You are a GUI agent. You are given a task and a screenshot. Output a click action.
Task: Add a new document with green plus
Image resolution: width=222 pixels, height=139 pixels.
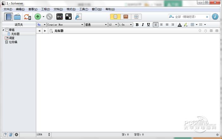tap(38, 17)
